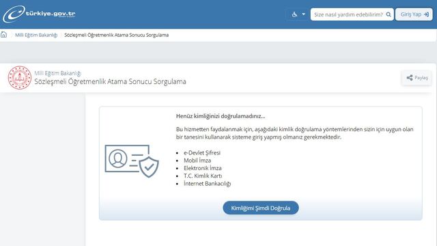
Task: Go to home via breadcrumb house icon
Action: (3, 35)
